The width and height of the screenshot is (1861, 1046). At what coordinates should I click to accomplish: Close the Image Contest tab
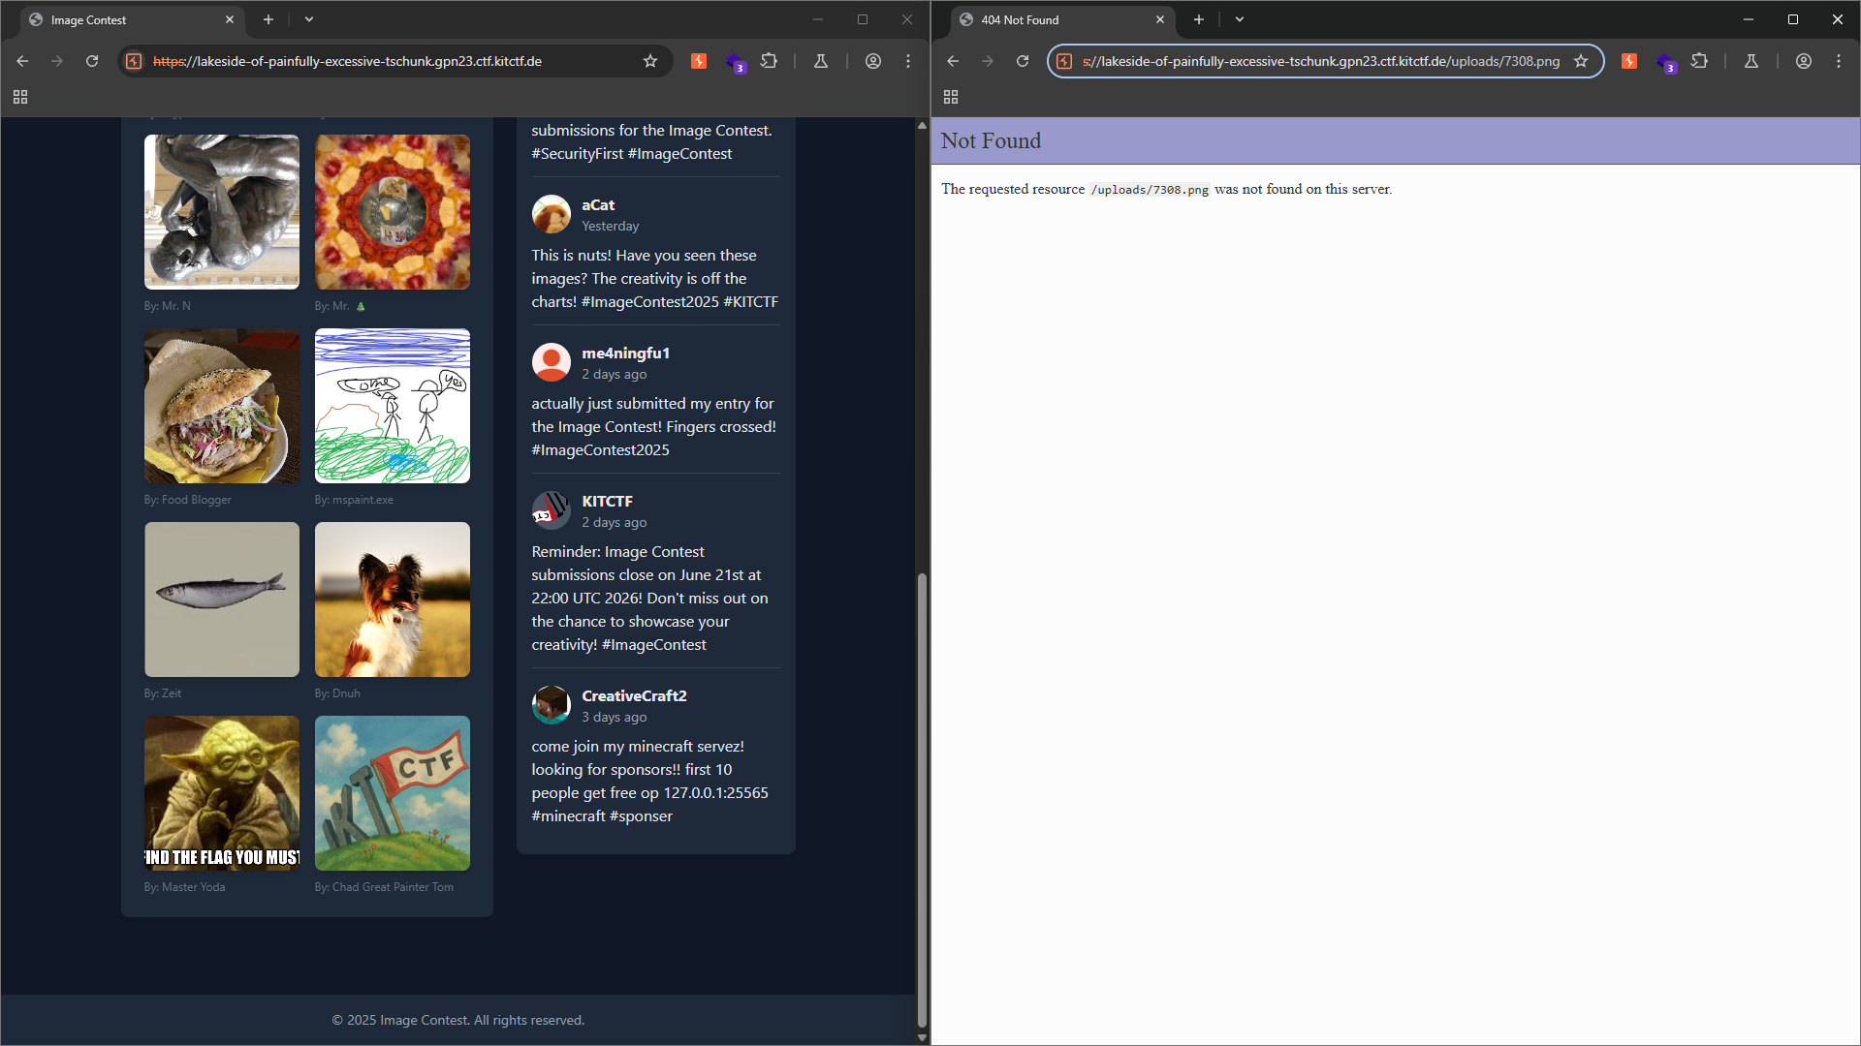click(230, 19)
